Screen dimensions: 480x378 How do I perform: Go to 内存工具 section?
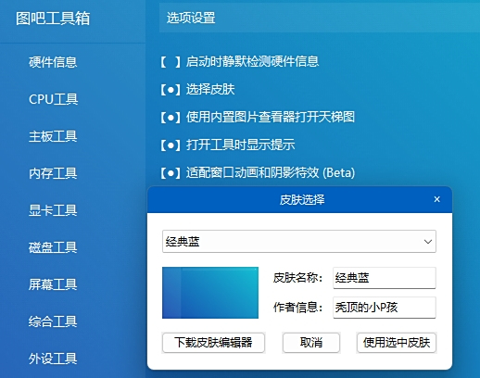pyautogui.click(x=53, y=173)
